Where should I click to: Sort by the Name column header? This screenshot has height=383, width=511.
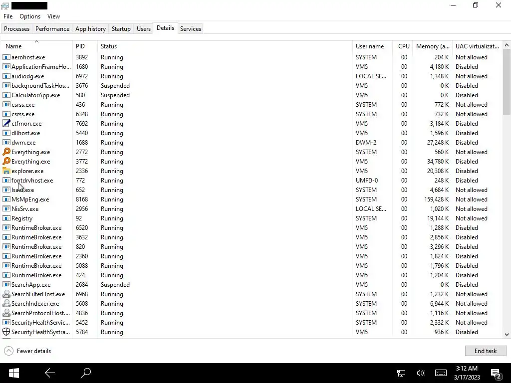click(x=36, y=46)
